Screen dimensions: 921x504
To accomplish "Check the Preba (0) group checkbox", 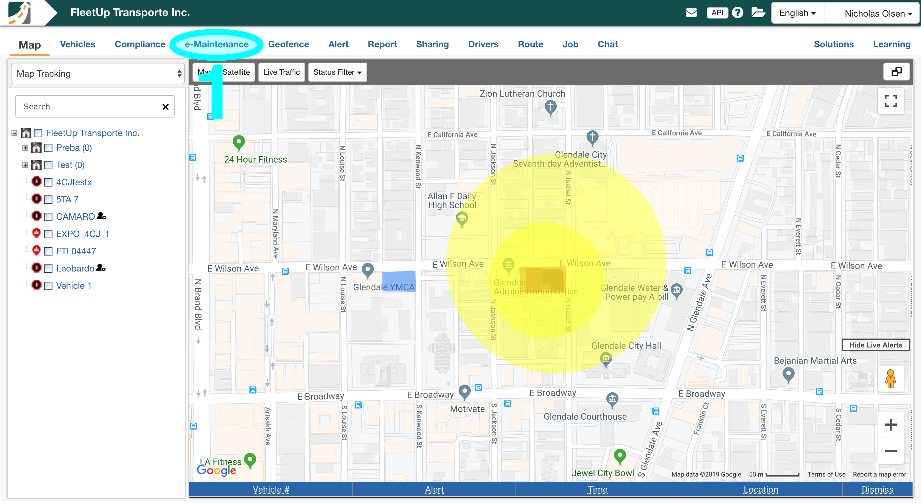I will click(x=48, y=148).
